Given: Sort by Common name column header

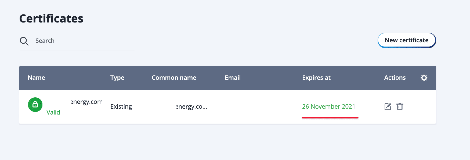Looking at the screenshot, I should tap(174, 78).
